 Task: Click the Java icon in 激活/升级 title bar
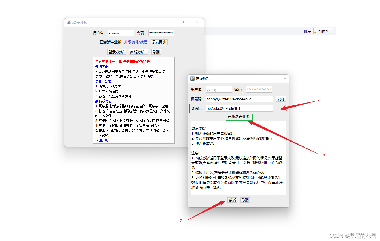(x=69, y=22)
